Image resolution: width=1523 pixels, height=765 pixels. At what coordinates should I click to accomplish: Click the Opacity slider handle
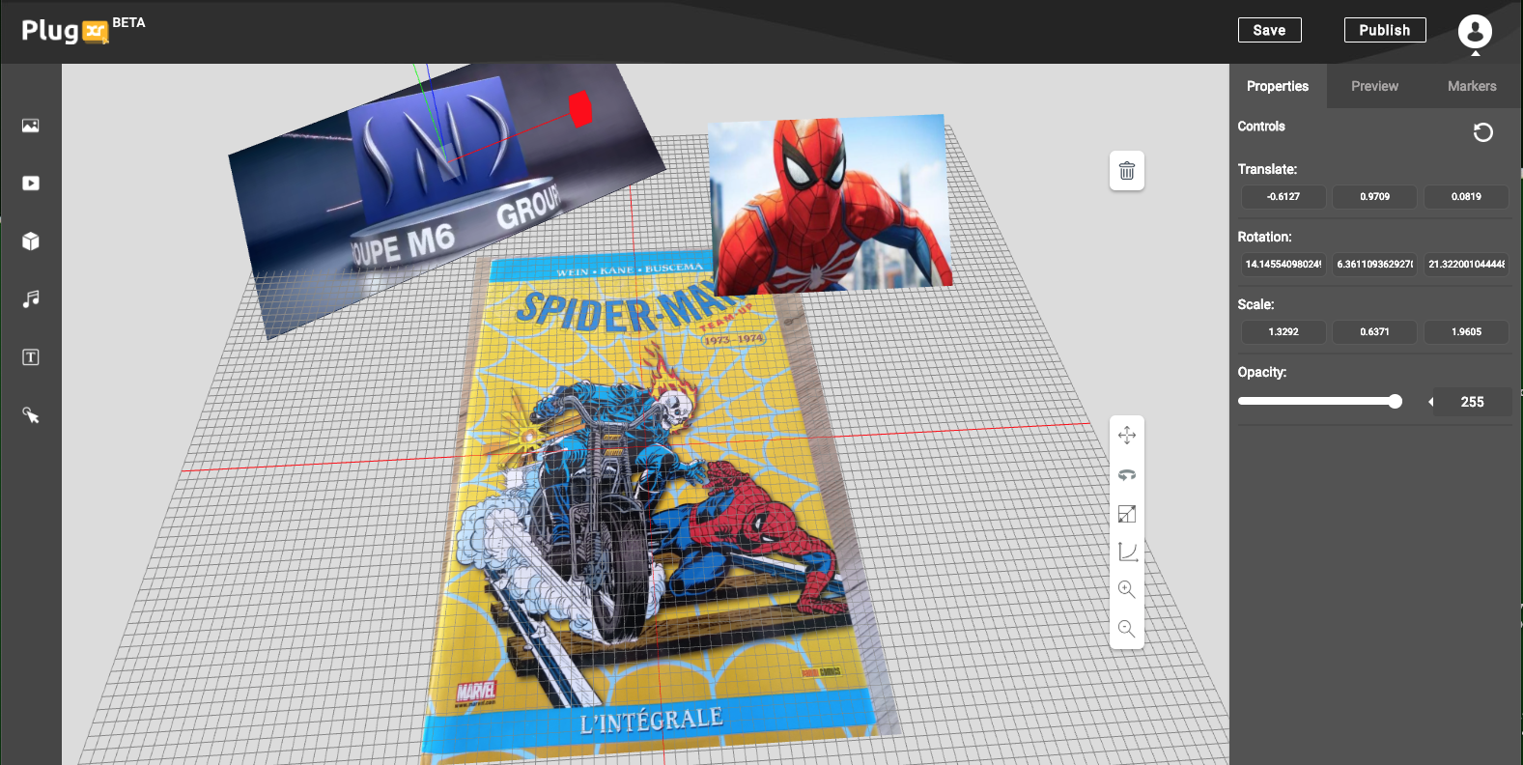click(x=1395, y=401)
